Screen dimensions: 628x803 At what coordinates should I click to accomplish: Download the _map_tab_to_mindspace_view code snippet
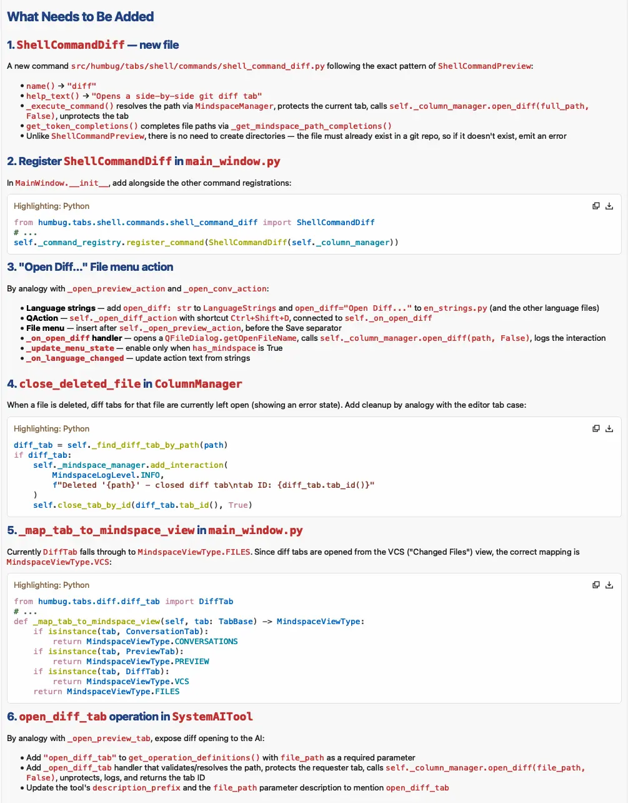[x=609, y=584]
